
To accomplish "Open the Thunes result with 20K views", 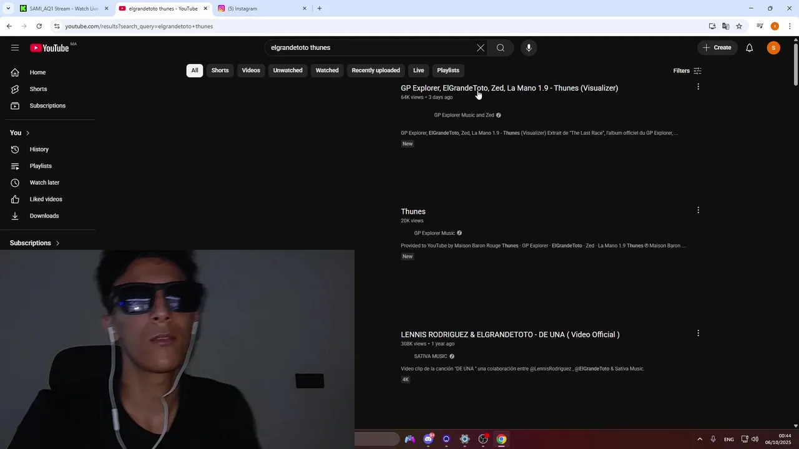I will 413,211.
